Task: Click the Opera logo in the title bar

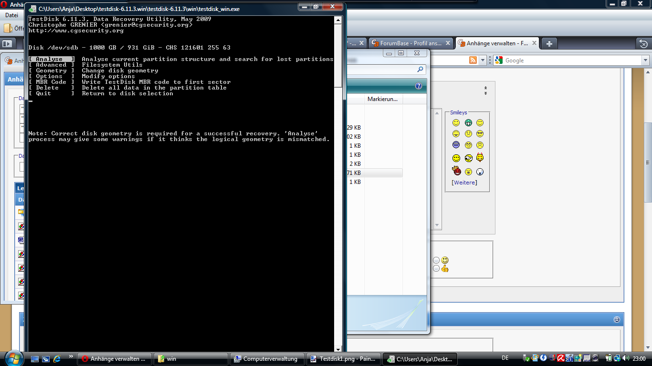Action: [4, 4]
